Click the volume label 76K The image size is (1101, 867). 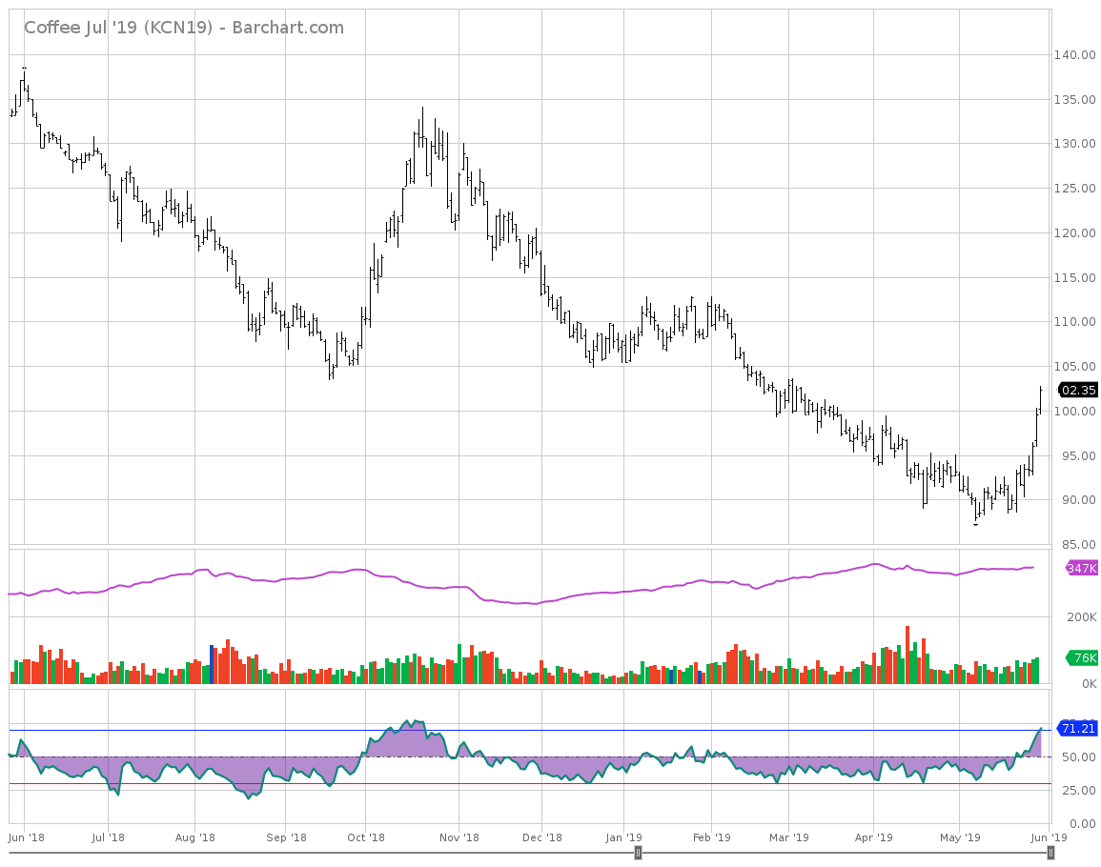coord(1083,657)
